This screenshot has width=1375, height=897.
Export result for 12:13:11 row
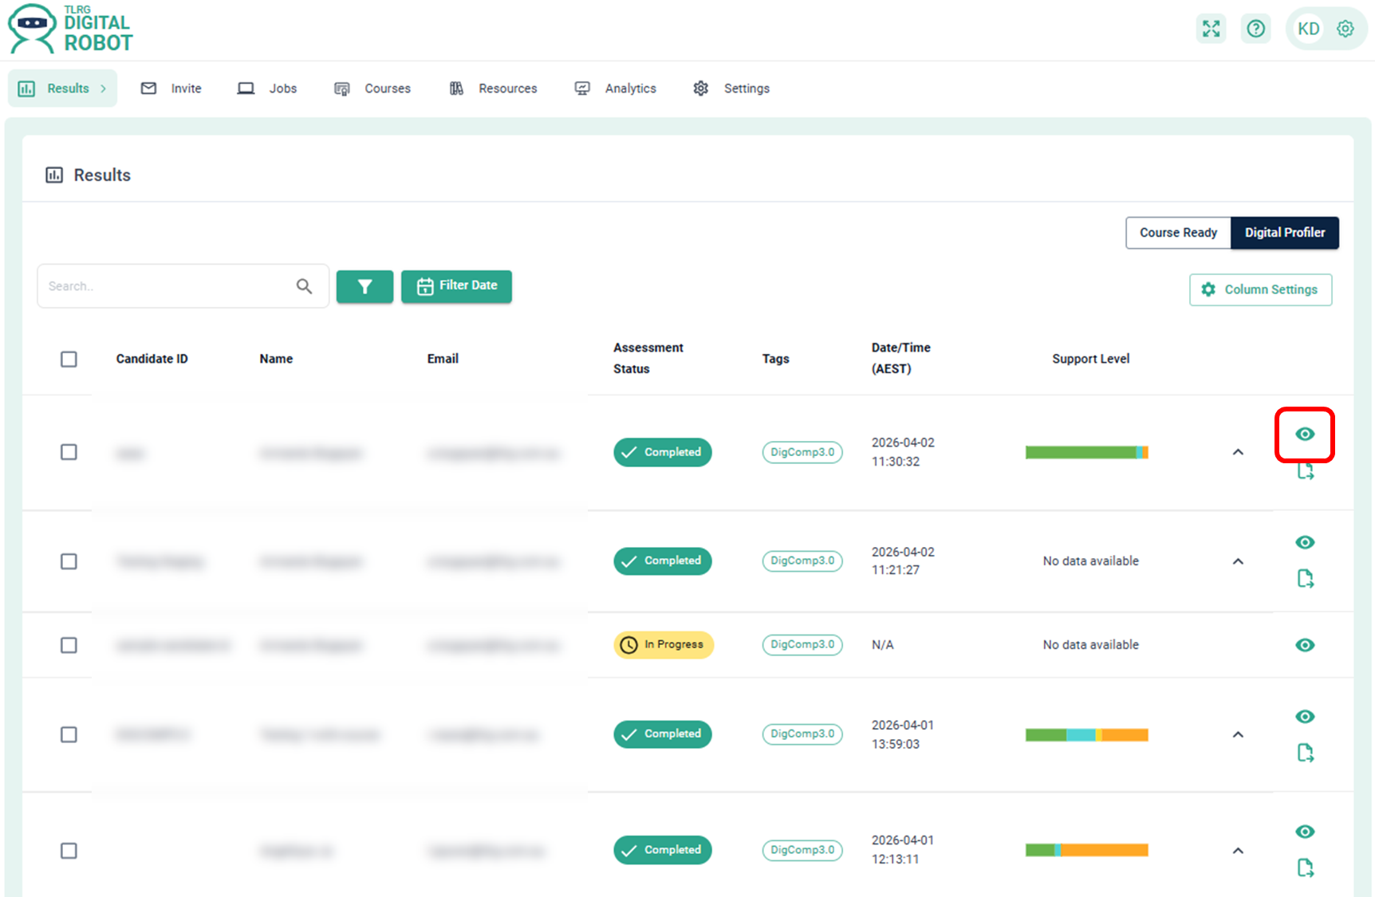point(1305,867)
